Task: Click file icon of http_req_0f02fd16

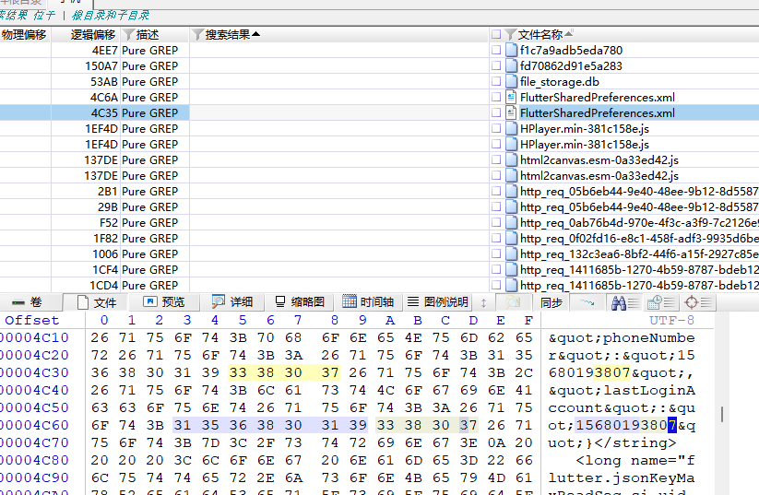Action: pyautogui.click(x=511, y=238)
